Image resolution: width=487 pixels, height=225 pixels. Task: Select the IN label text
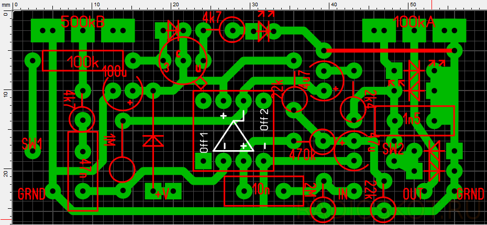pyautogui.click(x=343, y=195)
